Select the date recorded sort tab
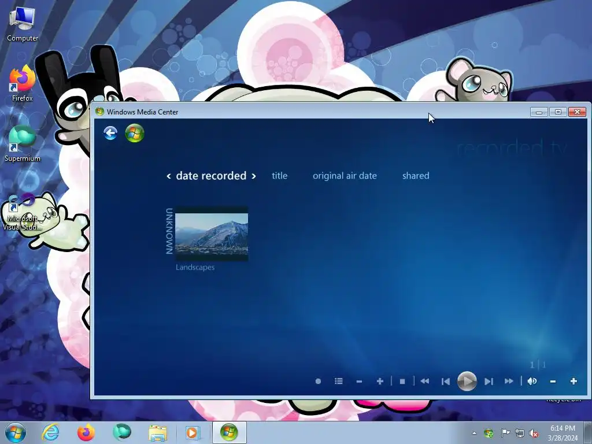 coord(211,176)
